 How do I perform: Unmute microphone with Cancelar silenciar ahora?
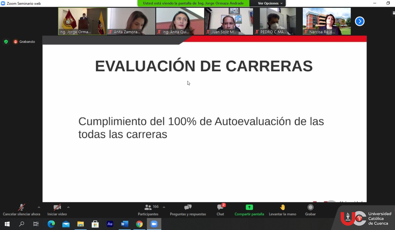[22, 210]
